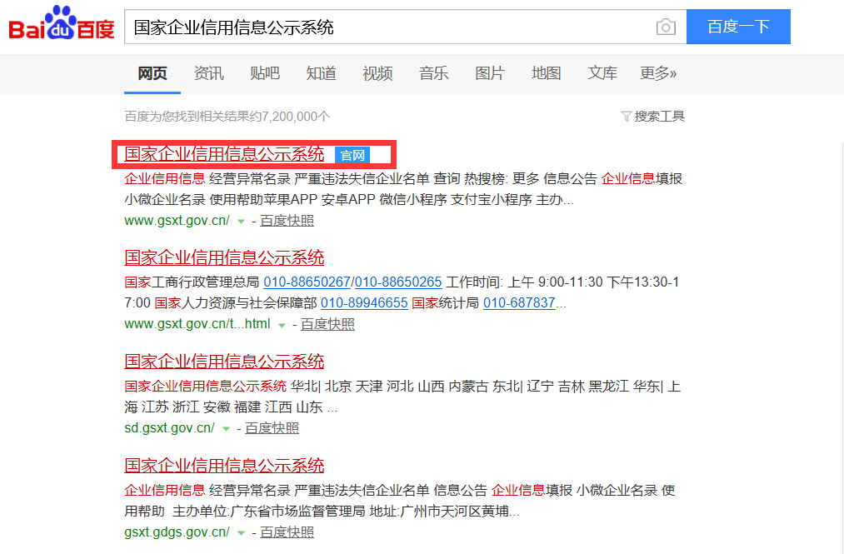Click the 百度一下 search button
The width and height of the screenshot is (844, 554).
click(x=738, y=27)
